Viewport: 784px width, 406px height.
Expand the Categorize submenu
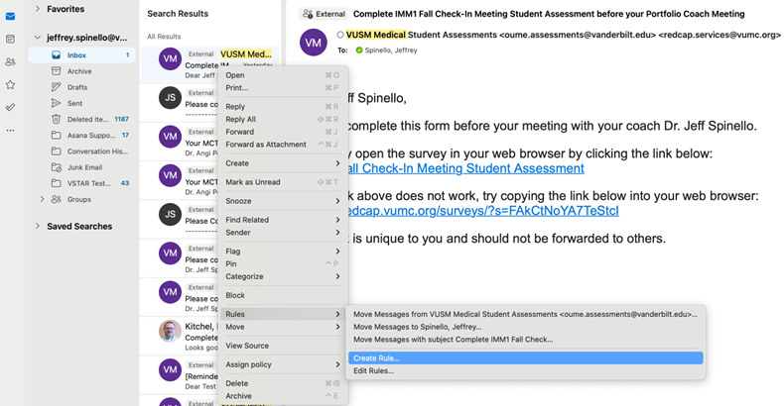tap(283, 276)
